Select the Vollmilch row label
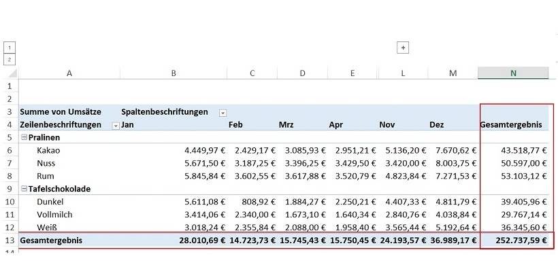The height and width of the screenshot is (265, 558). (55, 215)
